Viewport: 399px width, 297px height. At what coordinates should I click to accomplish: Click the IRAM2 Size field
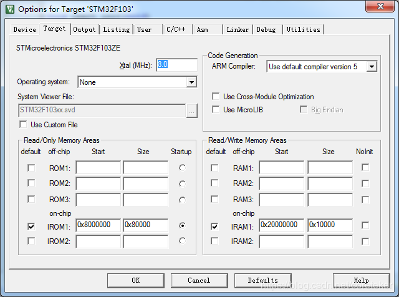(x=330, y=241)
